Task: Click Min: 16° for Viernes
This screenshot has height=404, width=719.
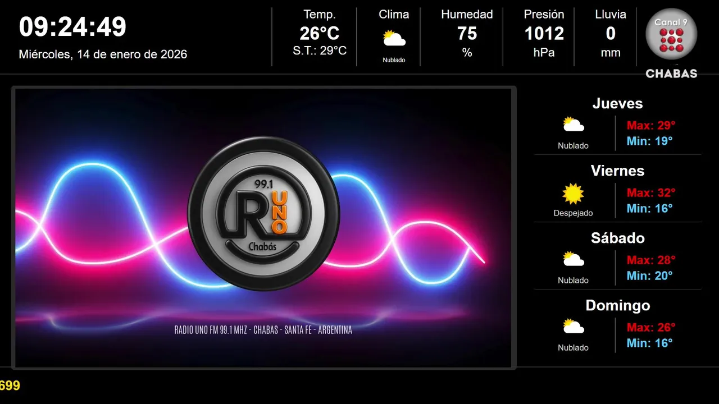Action: (649, 208)
